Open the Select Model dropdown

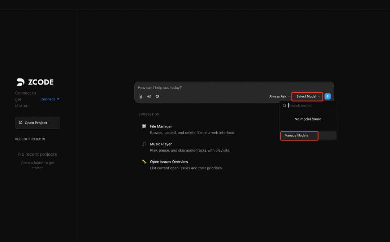(307, 96)
